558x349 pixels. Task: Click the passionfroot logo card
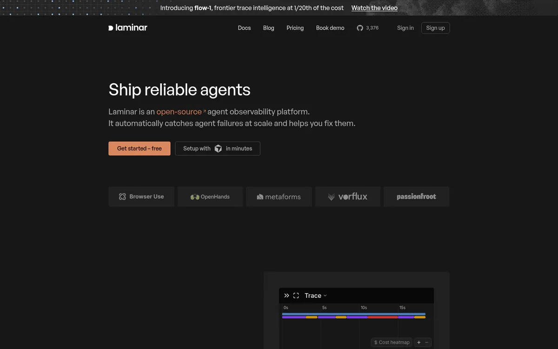(x=416, y=196)
